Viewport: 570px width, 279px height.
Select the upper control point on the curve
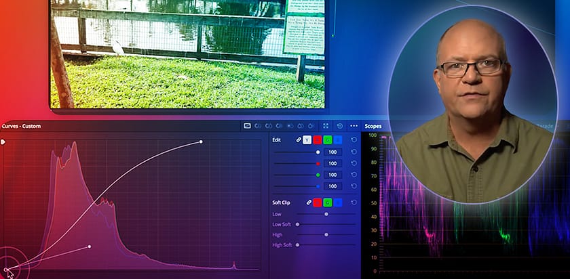pos(201,142)
